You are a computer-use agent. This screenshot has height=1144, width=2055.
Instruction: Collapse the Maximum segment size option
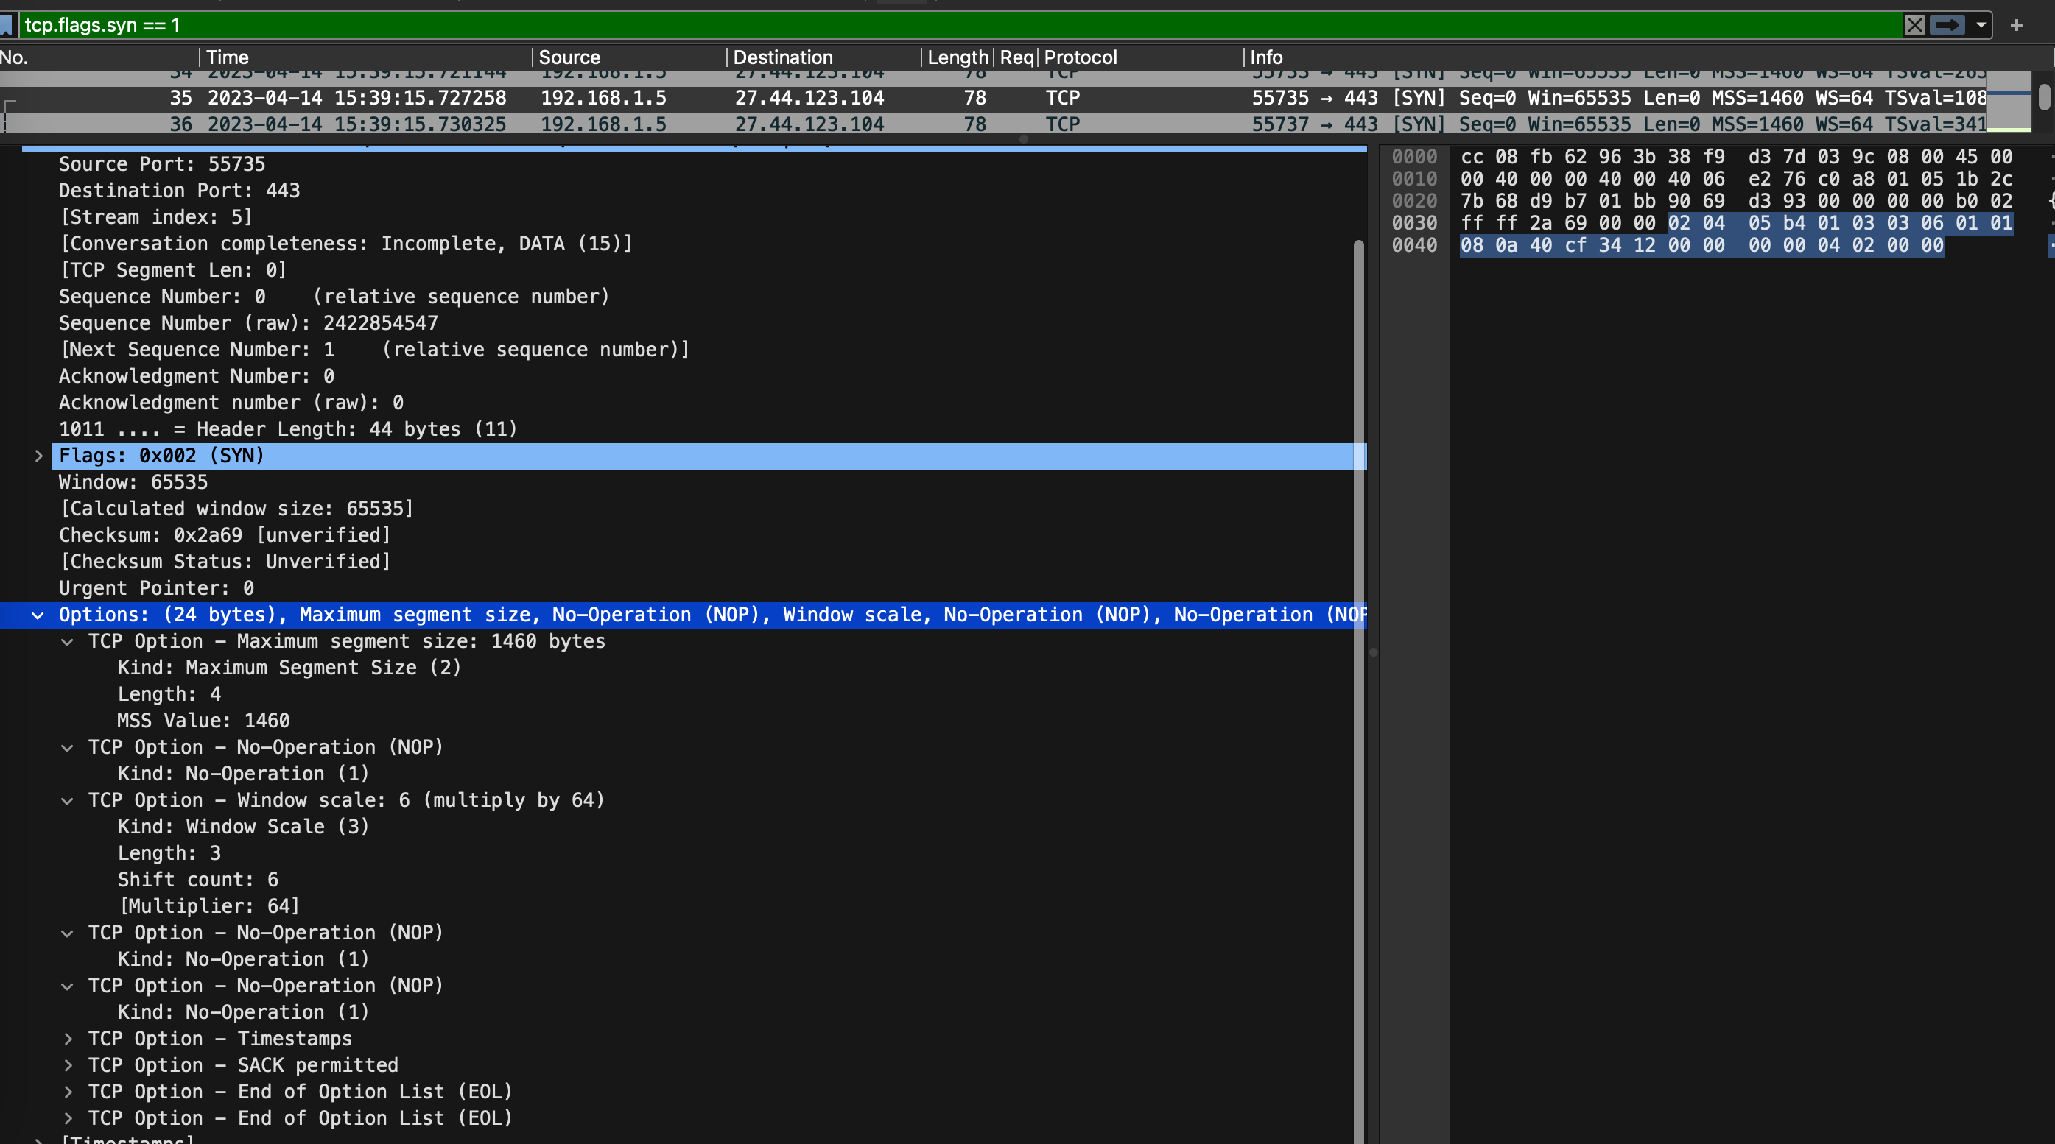(x=68, y=642)
